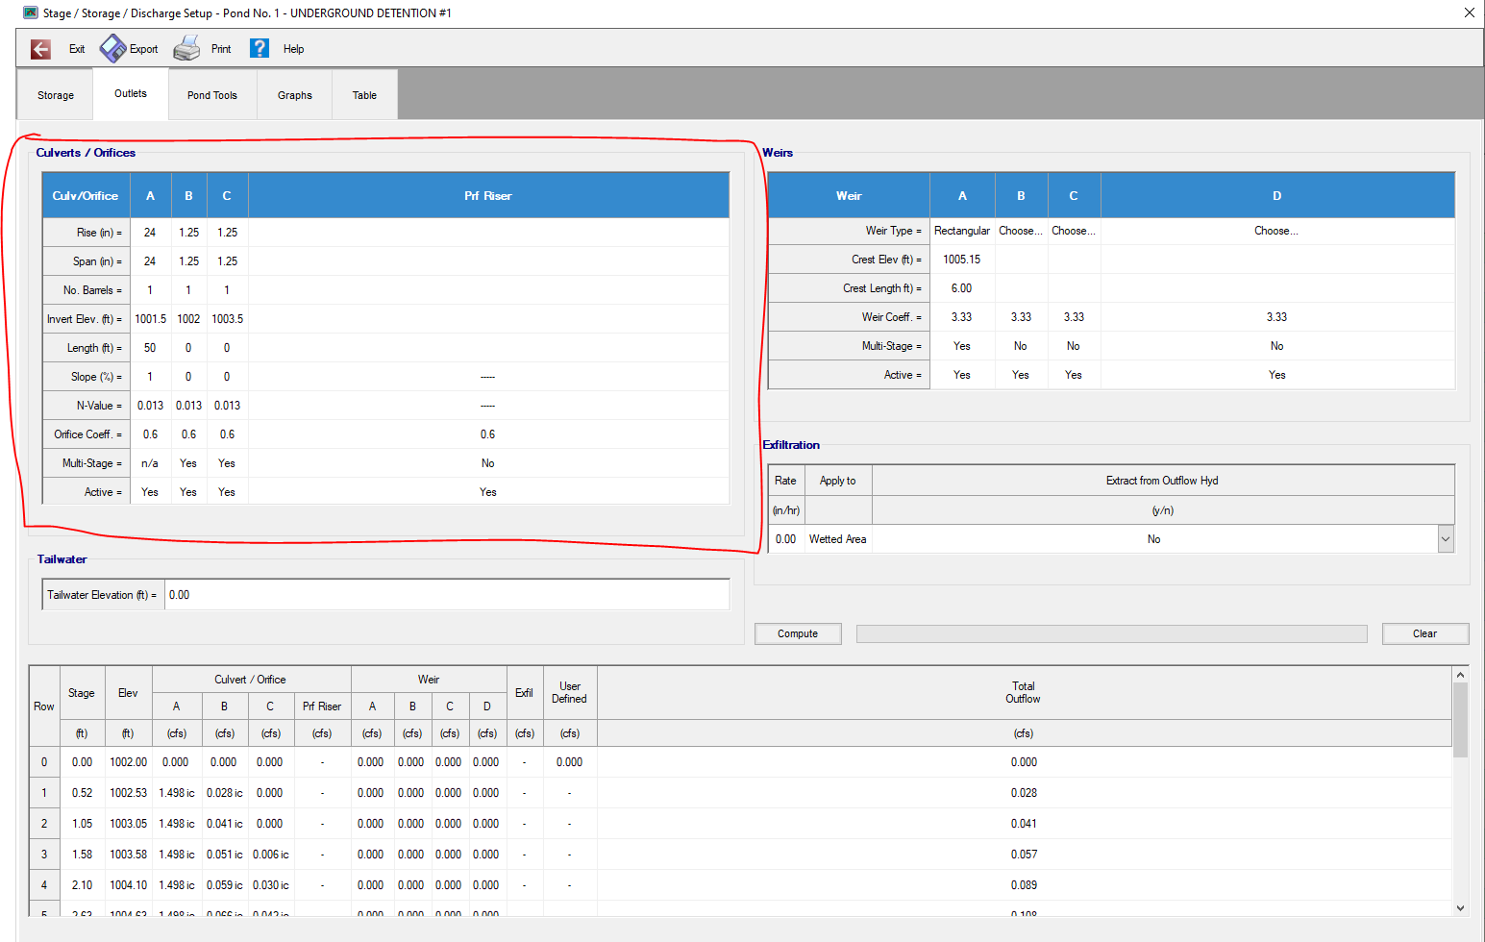Switch to the Storage tab
This screenshot has width=1485, height=942.
pyautogui.click(x=55, y=94)
